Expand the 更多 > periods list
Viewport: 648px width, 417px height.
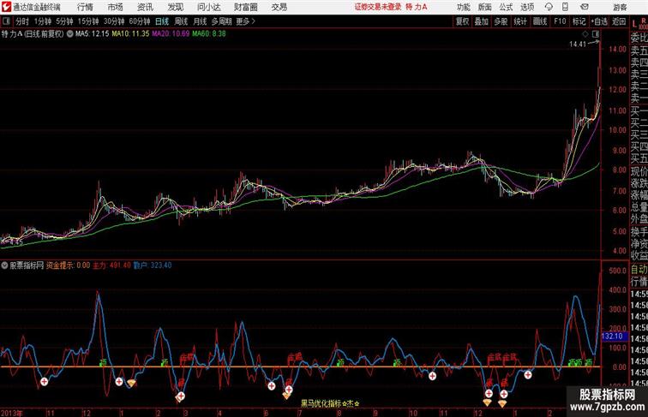(x=245, y=21)
